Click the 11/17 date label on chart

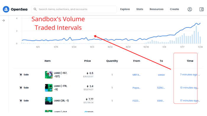(182, 47)
